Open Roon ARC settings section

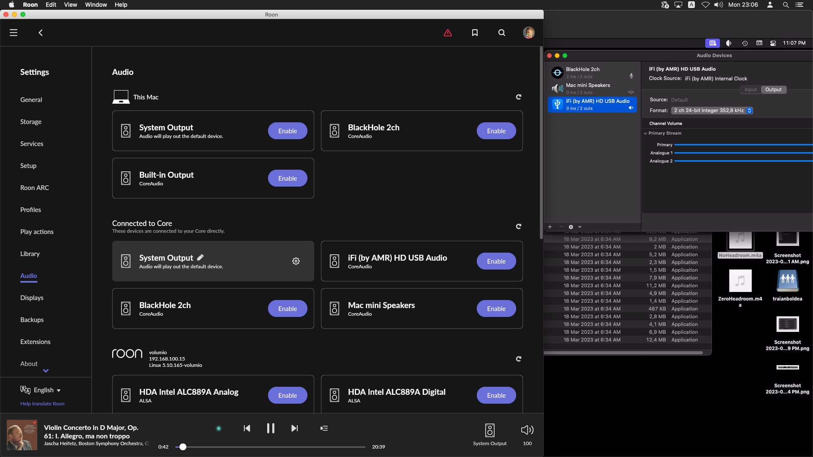pos(34,187)
